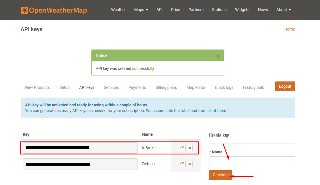This screenshot has height=185, width=320.
Task: Open the Partners page
Action: click(196, 10)
